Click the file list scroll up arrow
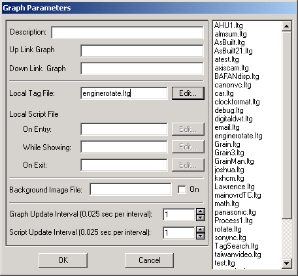Viewport: 298px width, 276px height. [287, 26]
